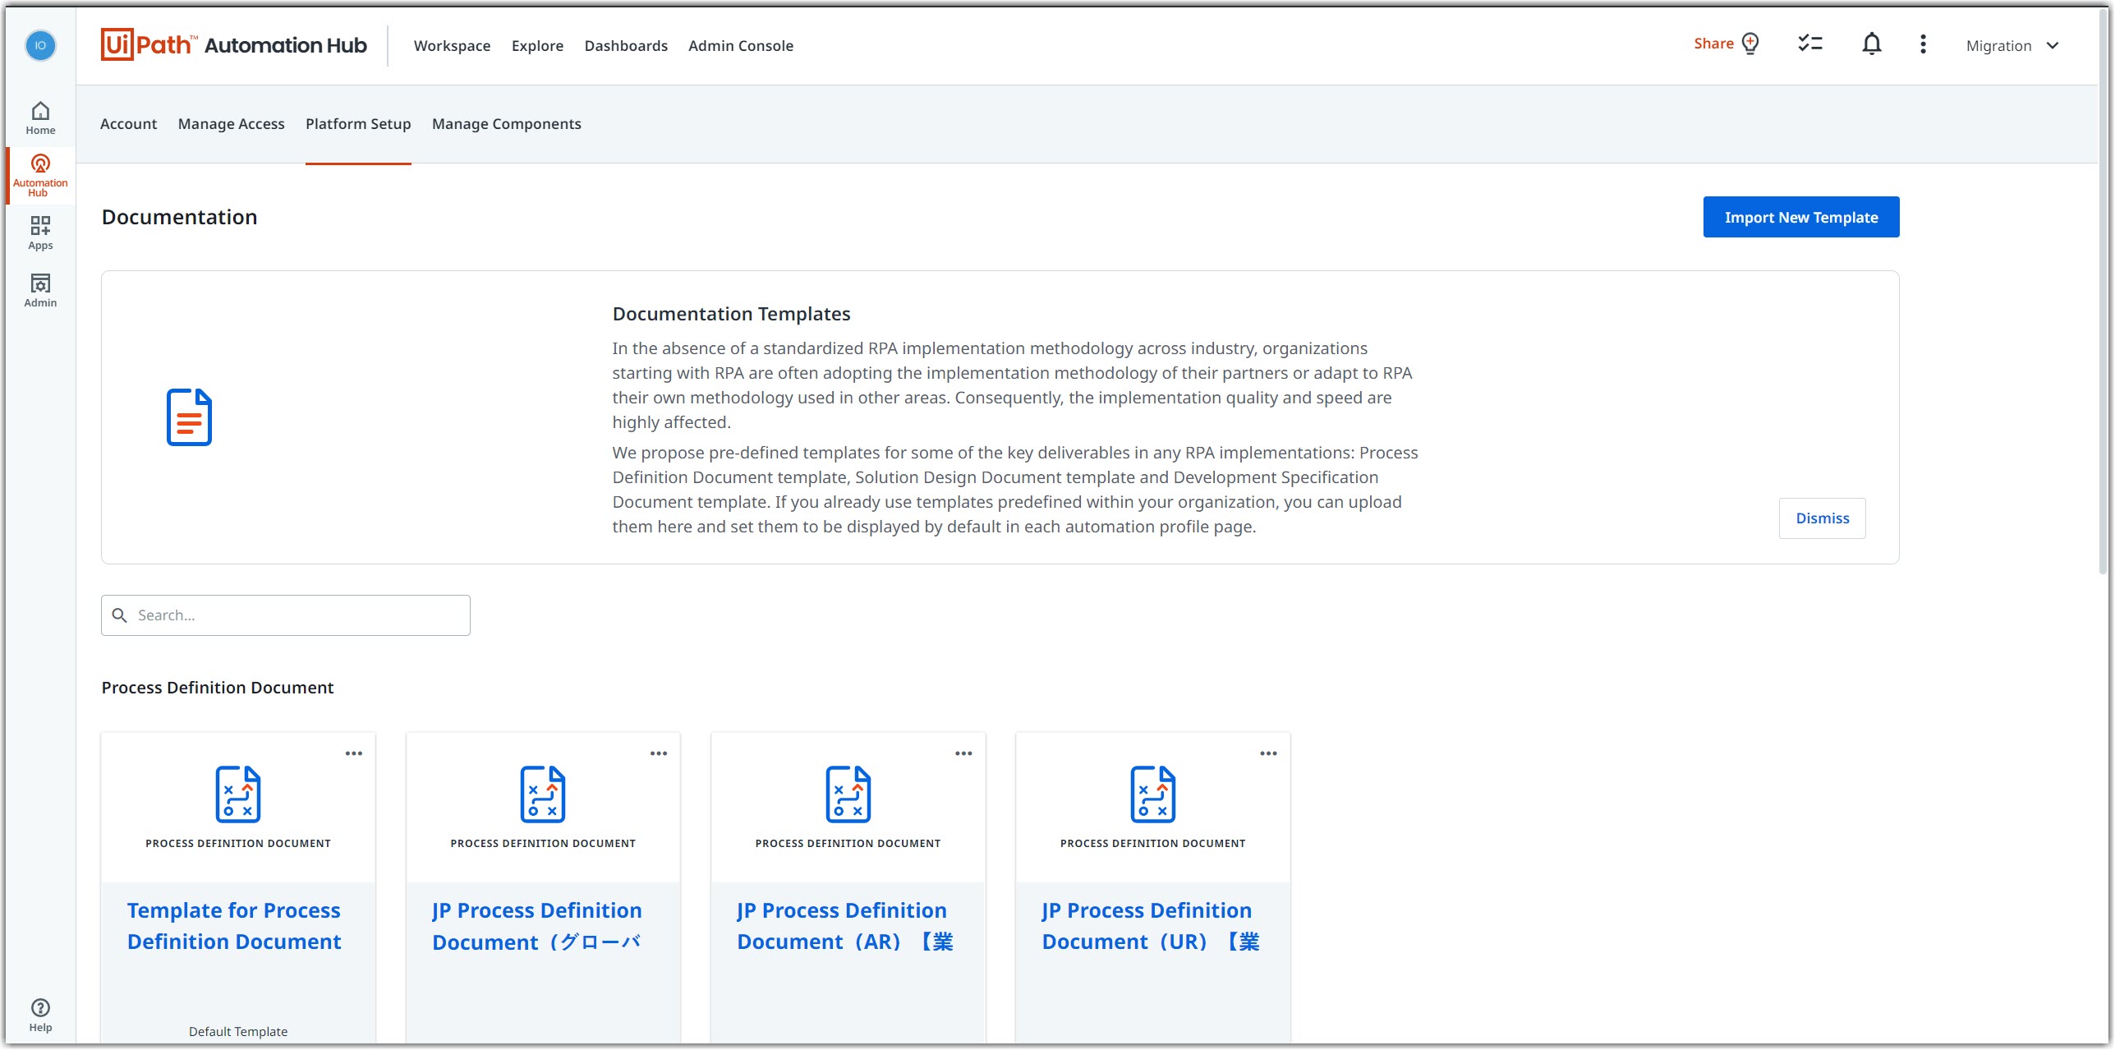Switch to the Manage Access tab
The width and height of the screenshot is (2115, 1050).
pyautogui.click(x=231, y=124)
